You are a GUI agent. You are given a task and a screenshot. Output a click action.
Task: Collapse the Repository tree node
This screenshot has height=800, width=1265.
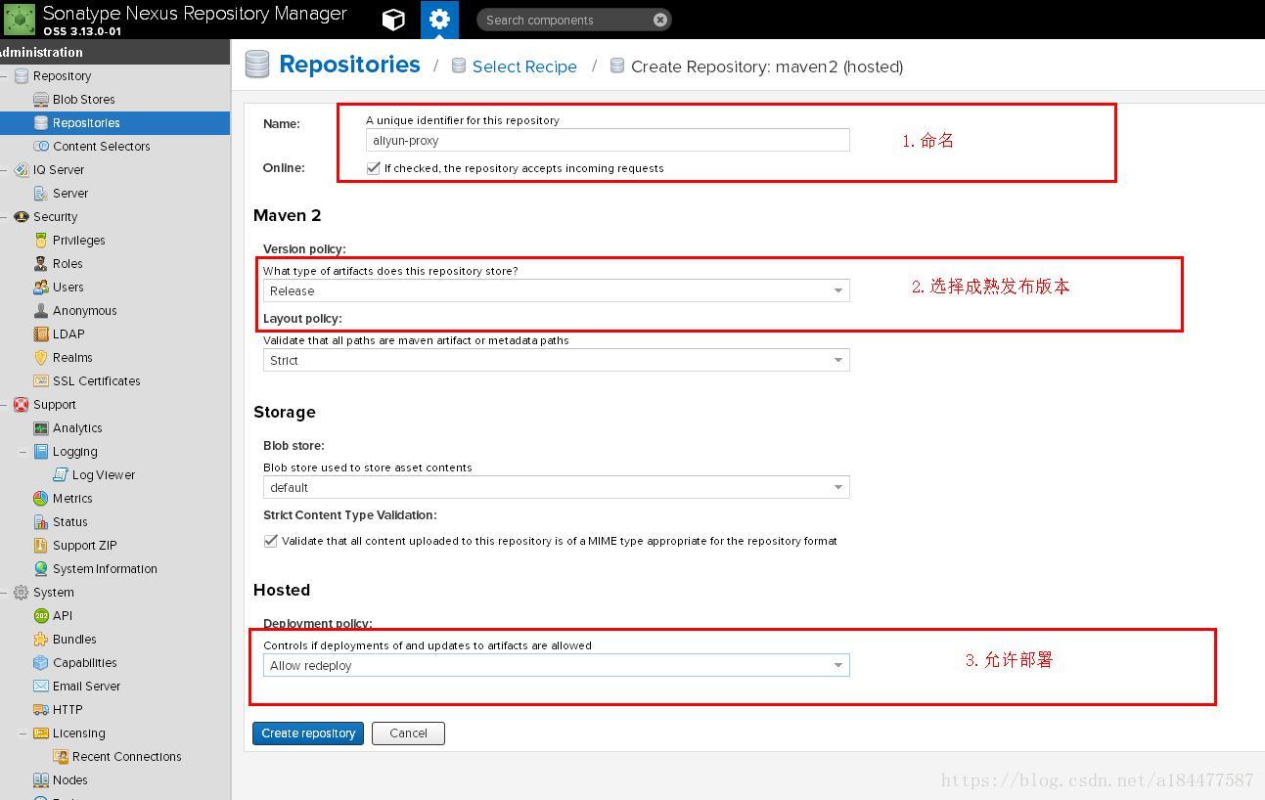[4, 76]
